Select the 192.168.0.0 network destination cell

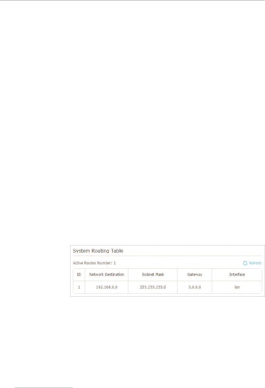point(106,287)
